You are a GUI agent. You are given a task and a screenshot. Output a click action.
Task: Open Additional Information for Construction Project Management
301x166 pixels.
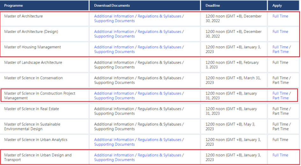(114, 94)
